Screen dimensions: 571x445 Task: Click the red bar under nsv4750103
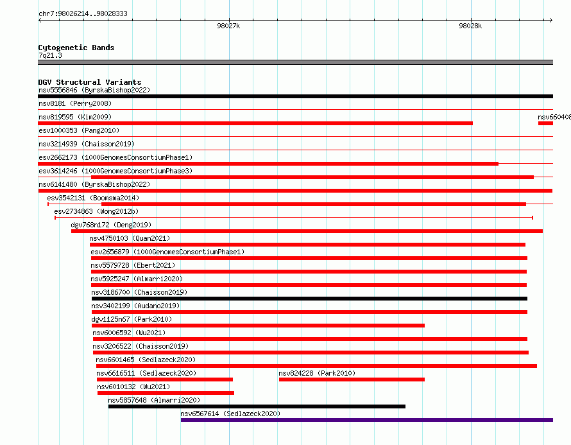pos(308,245)
